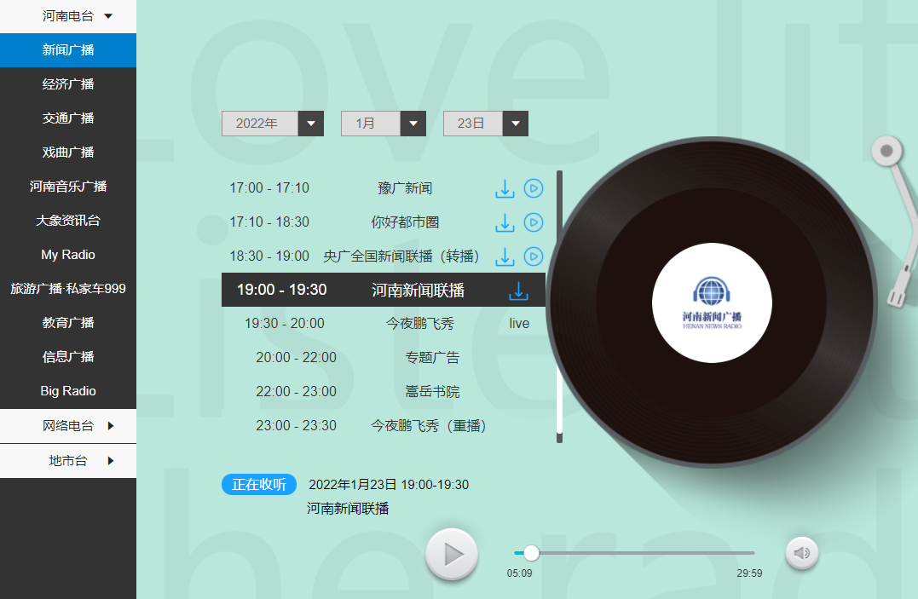Image resolution: width=918 pixels, height=599 pixels.
Task: Play the 你好都市圈 episode
Action: 534,222
